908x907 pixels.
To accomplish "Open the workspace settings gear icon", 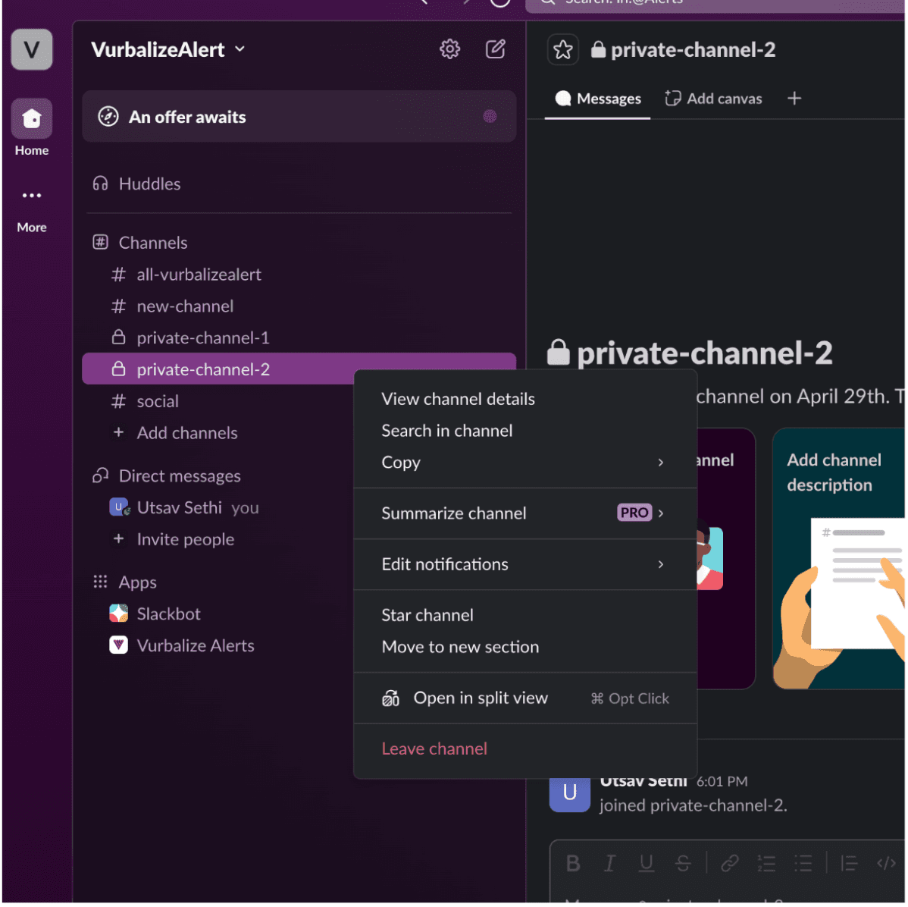I will point(449,49).
